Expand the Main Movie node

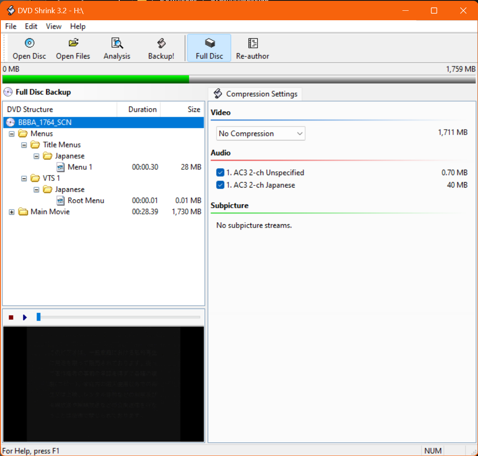click(12, 212)
